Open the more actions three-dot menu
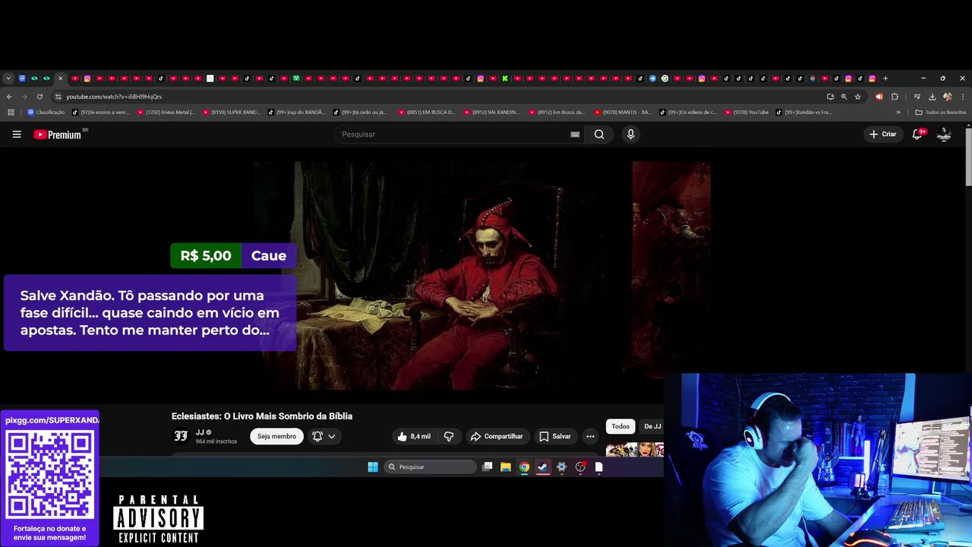Image resolution: width=972 pixels, height=547 pixels. point(590,436)
